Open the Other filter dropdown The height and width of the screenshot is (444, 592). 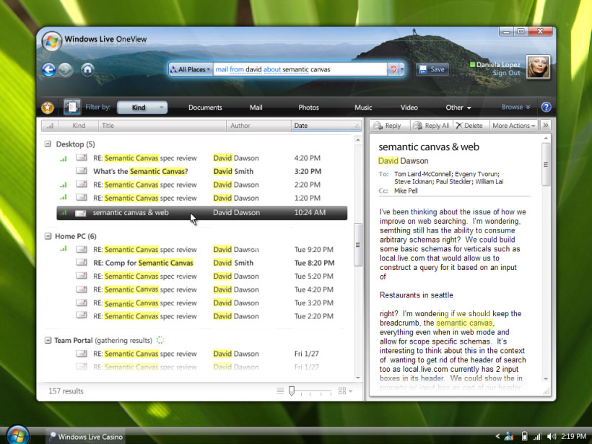pyautogui.click(x=458, y=108)
